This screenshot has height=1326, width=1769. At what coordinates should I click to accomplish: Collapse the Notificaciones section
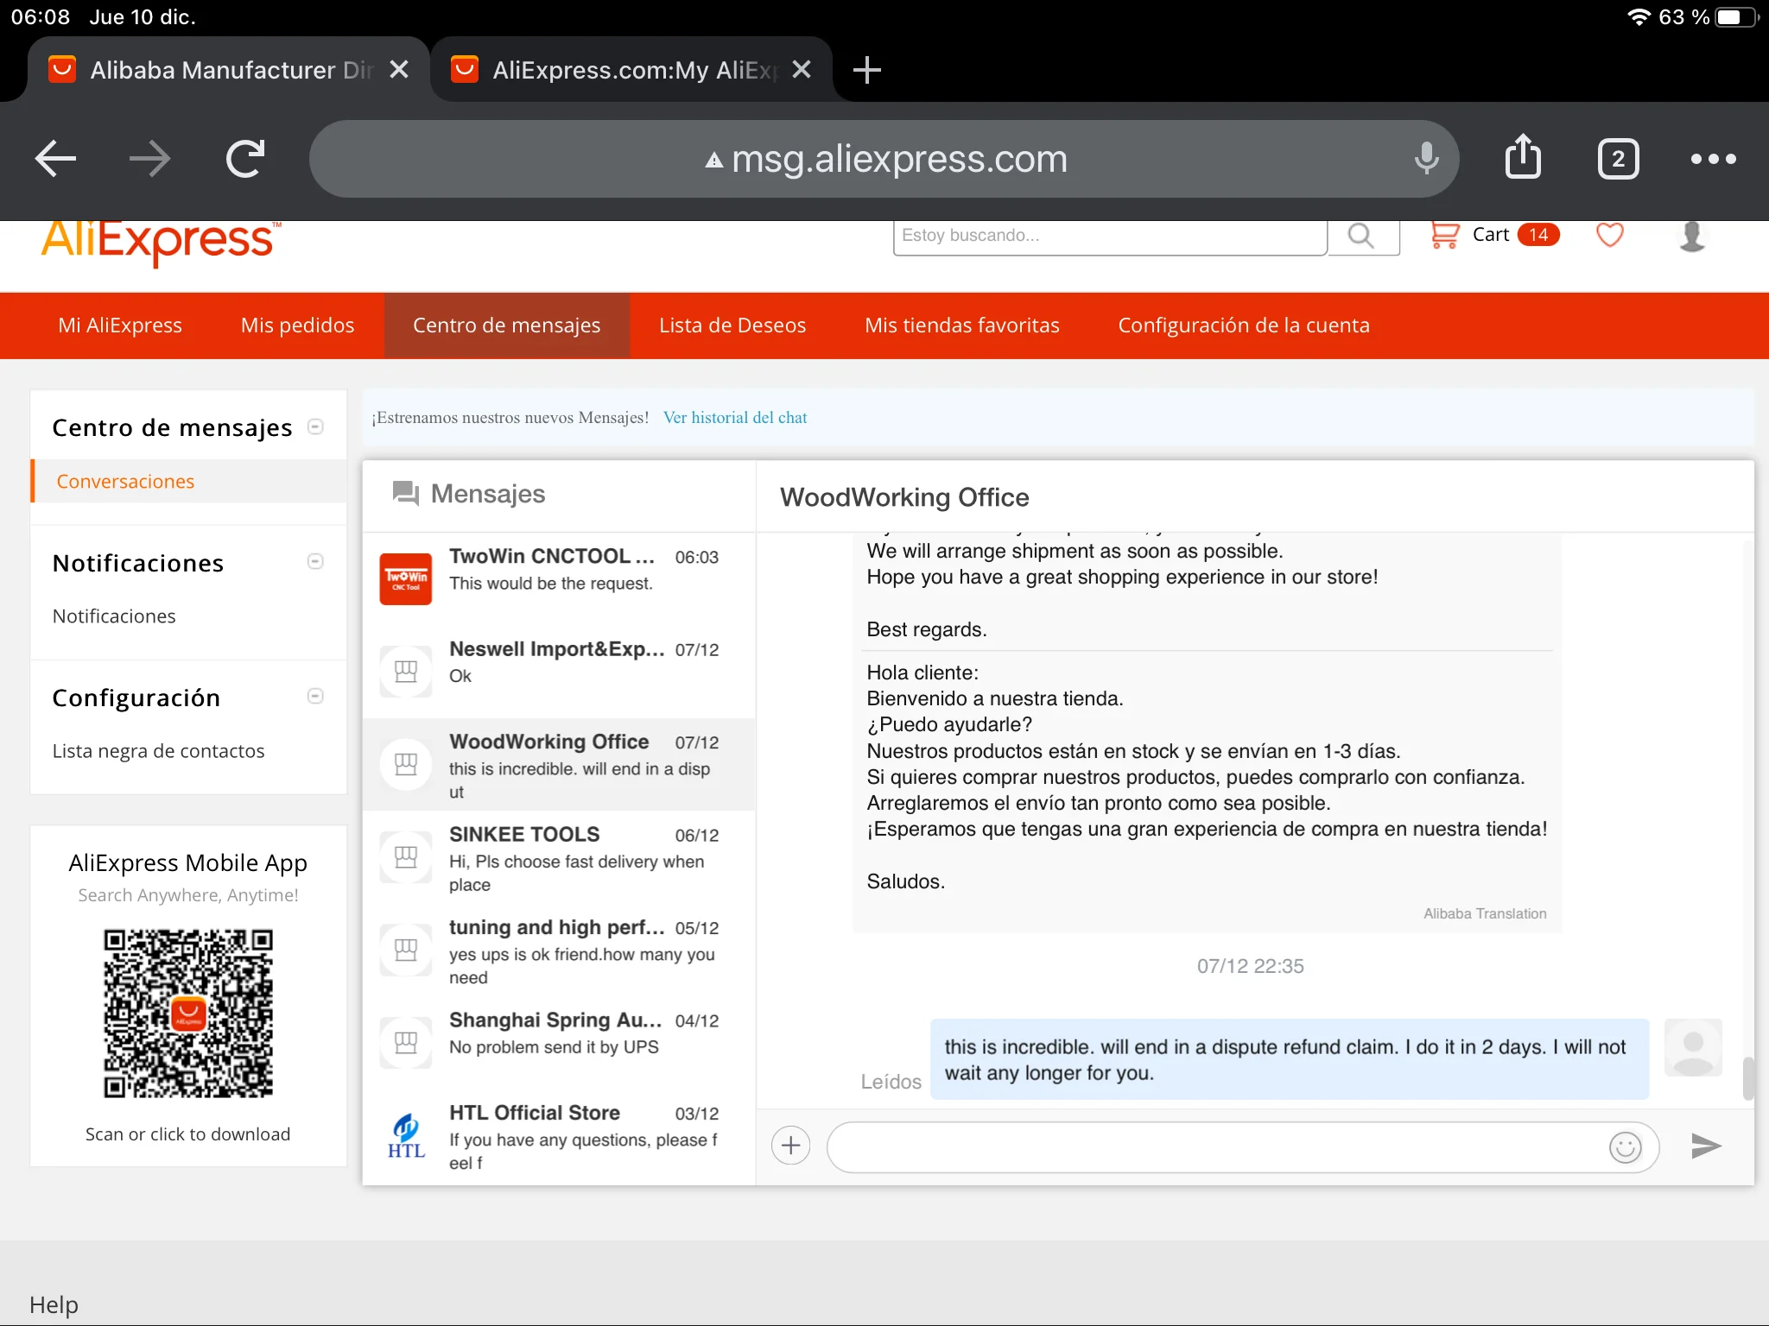tap(316, 562)
